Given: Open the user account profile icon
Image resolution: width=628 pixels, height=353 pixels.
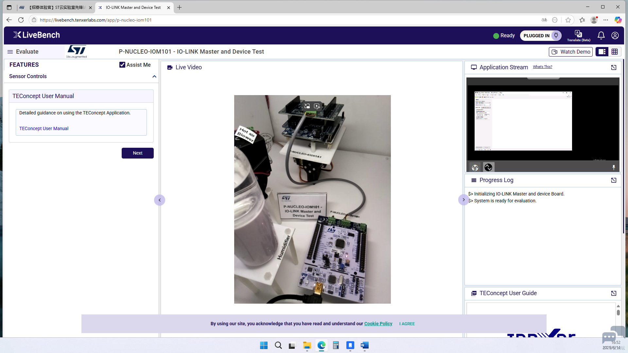Looking at the screenshot, I should click(615, 35).
